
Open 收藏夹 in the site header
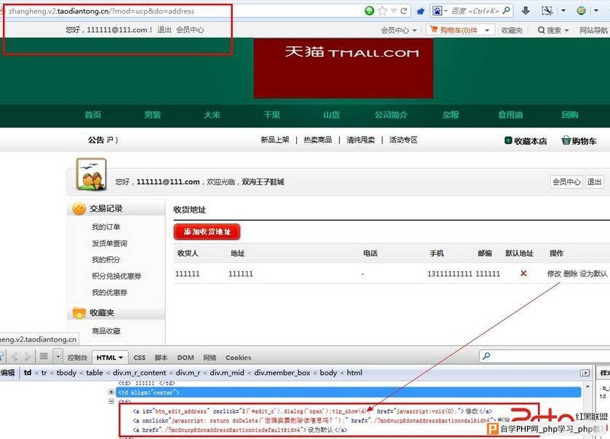pyautogui.click(x=512, y=30)
